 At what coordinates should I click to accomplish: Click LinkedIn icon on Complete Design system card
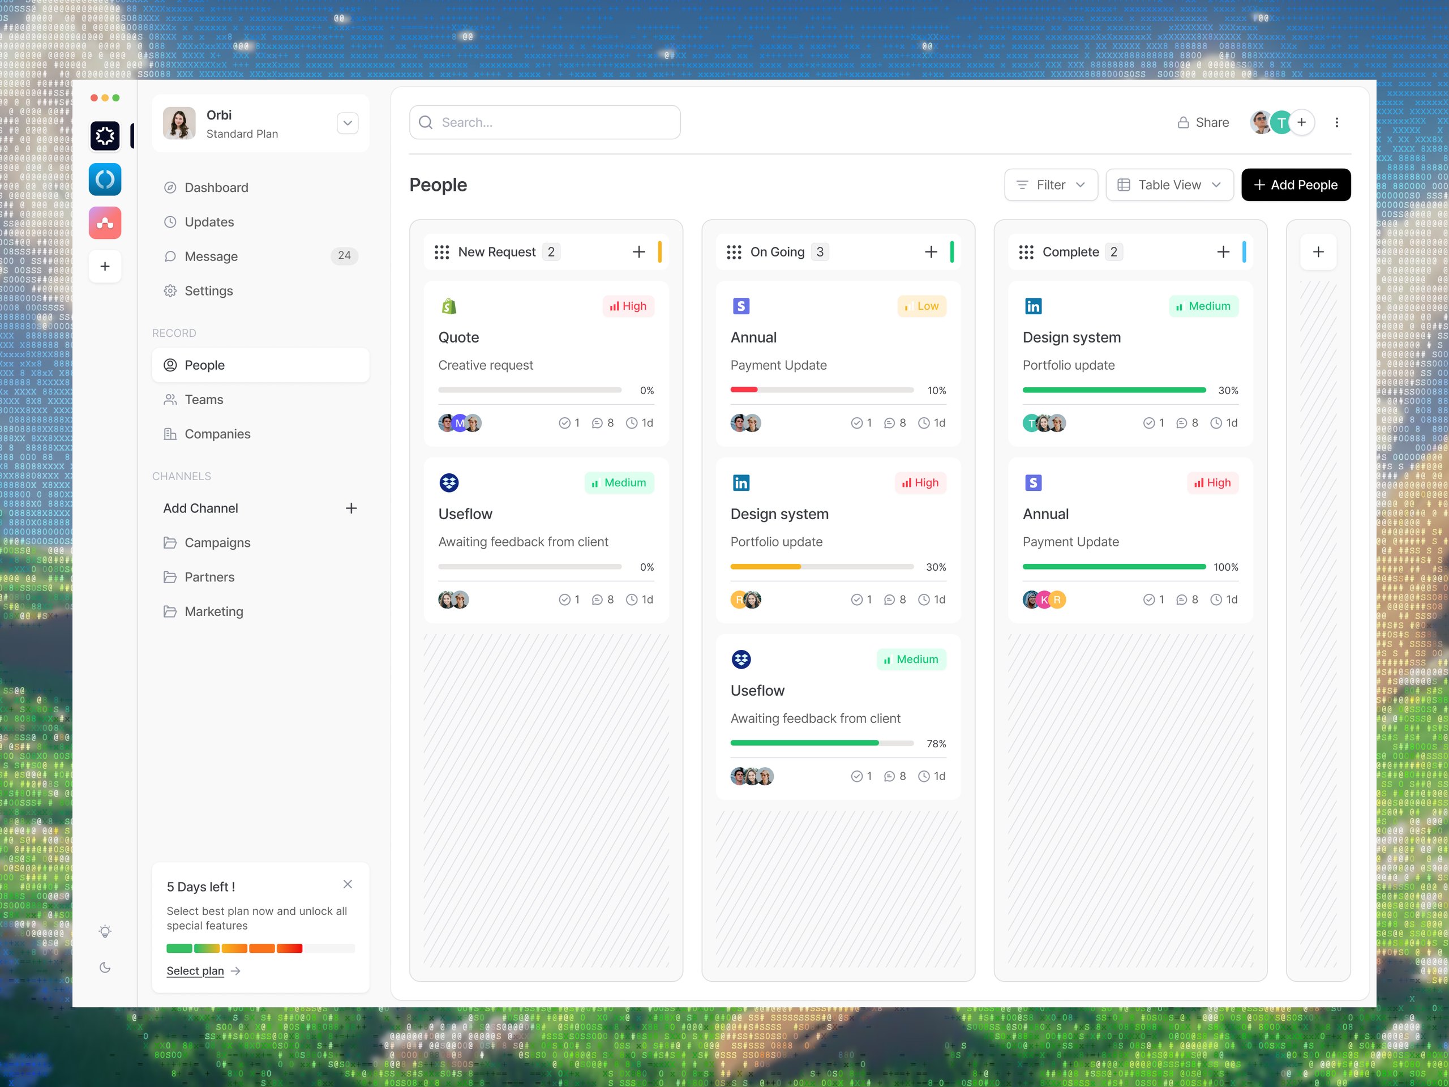pyautogui.click(x=1033, y=306)
